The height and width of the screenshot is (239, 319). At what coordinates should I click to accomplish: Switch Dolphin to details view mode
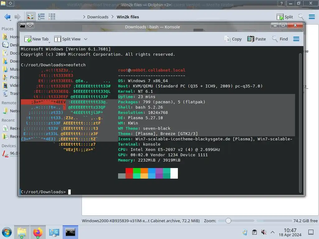click(x=52, y=17)
